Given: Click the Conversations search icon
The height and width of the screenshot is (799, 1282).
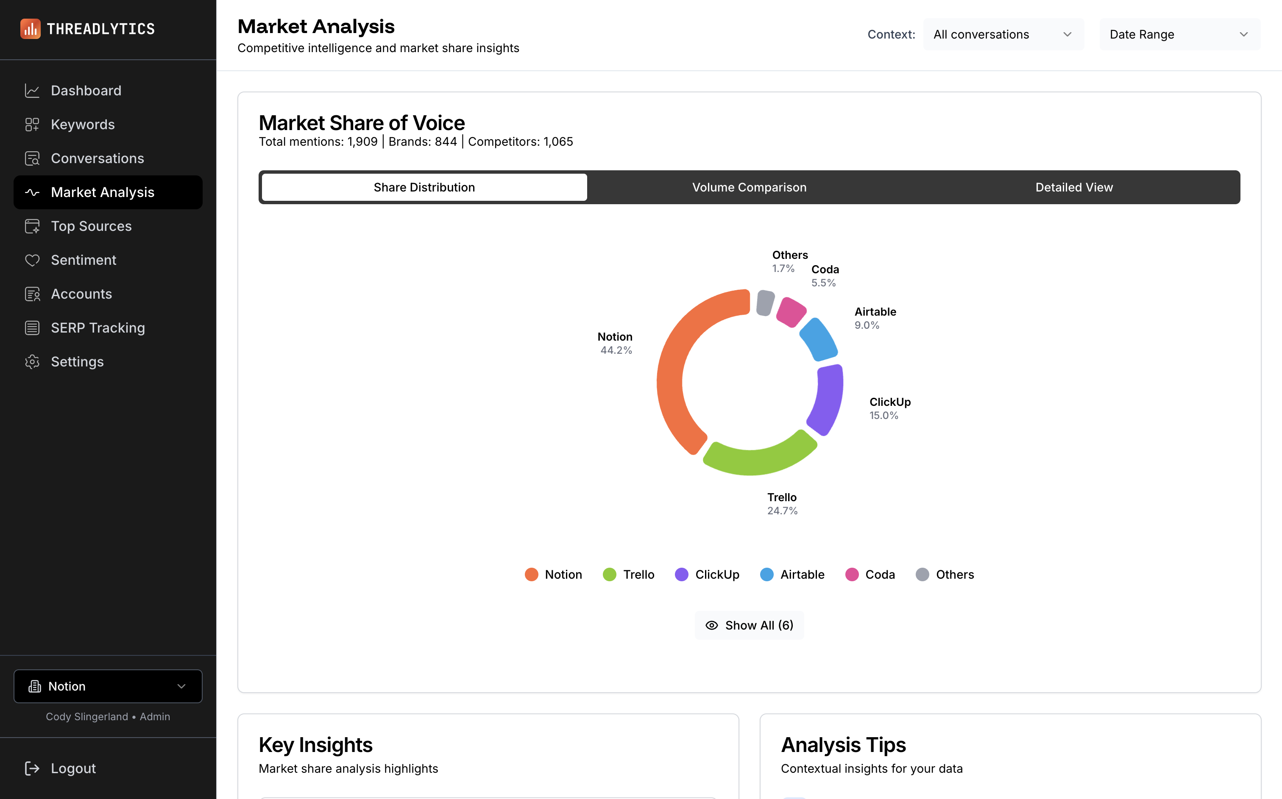Looking at the screenshot, I should [32, 158].
